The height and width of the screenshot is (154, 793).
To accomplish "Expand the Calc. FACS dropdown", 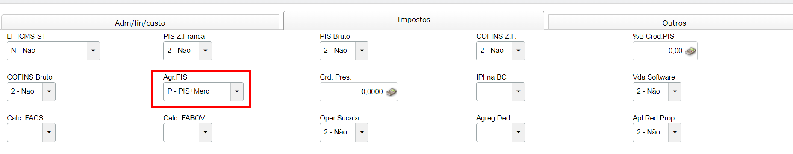I will pyautogui.click(x=49, y=132).
